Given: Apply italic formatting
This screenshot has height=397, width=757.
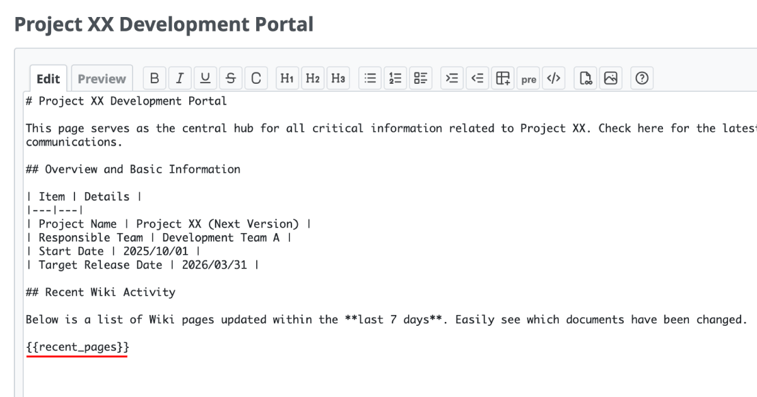Looking at the screenshot, I should (x=180, y=78).
